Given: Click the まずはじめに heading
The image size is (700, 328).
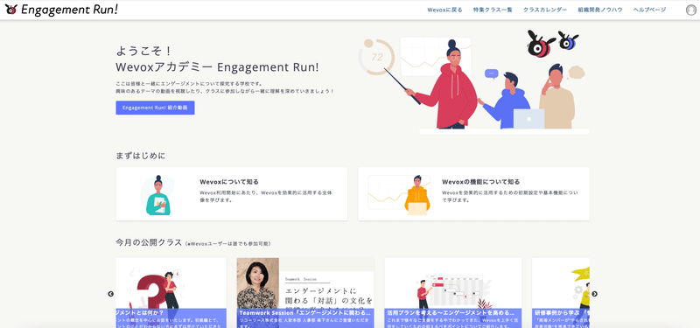Looking at the screenshot, I should pos(140,156).
